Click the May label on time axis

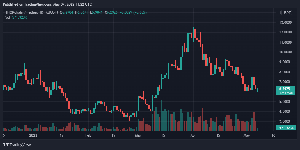click(x=247, y=135)
